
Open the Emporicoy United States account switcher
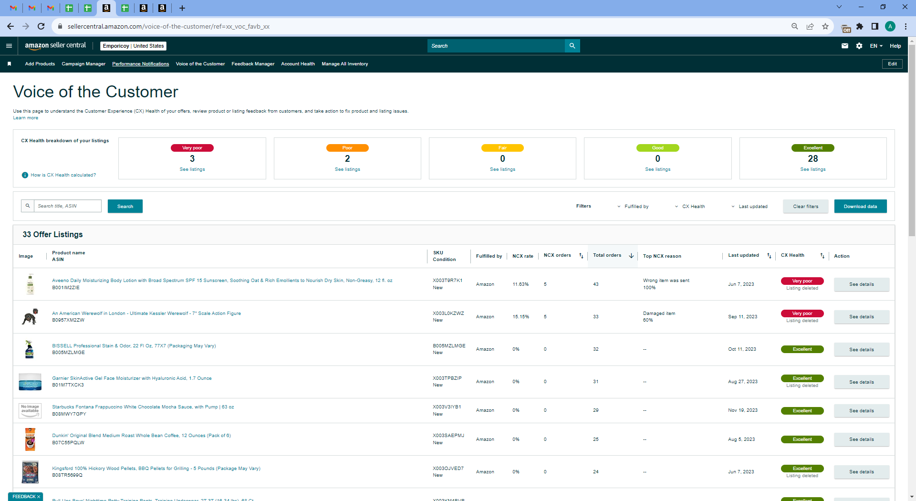[133, 46]
